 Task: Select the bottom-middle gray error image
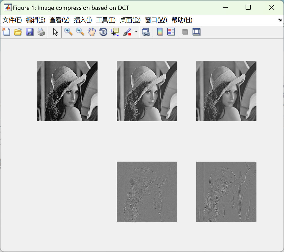point(147,192)
